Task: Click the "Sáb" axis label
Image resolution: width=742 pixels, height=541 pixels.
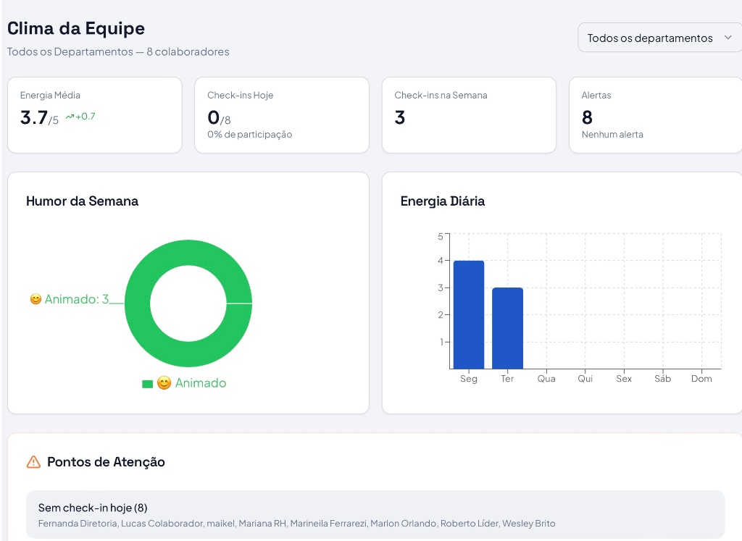Action: pyautogui.click(x=662, y=378)
